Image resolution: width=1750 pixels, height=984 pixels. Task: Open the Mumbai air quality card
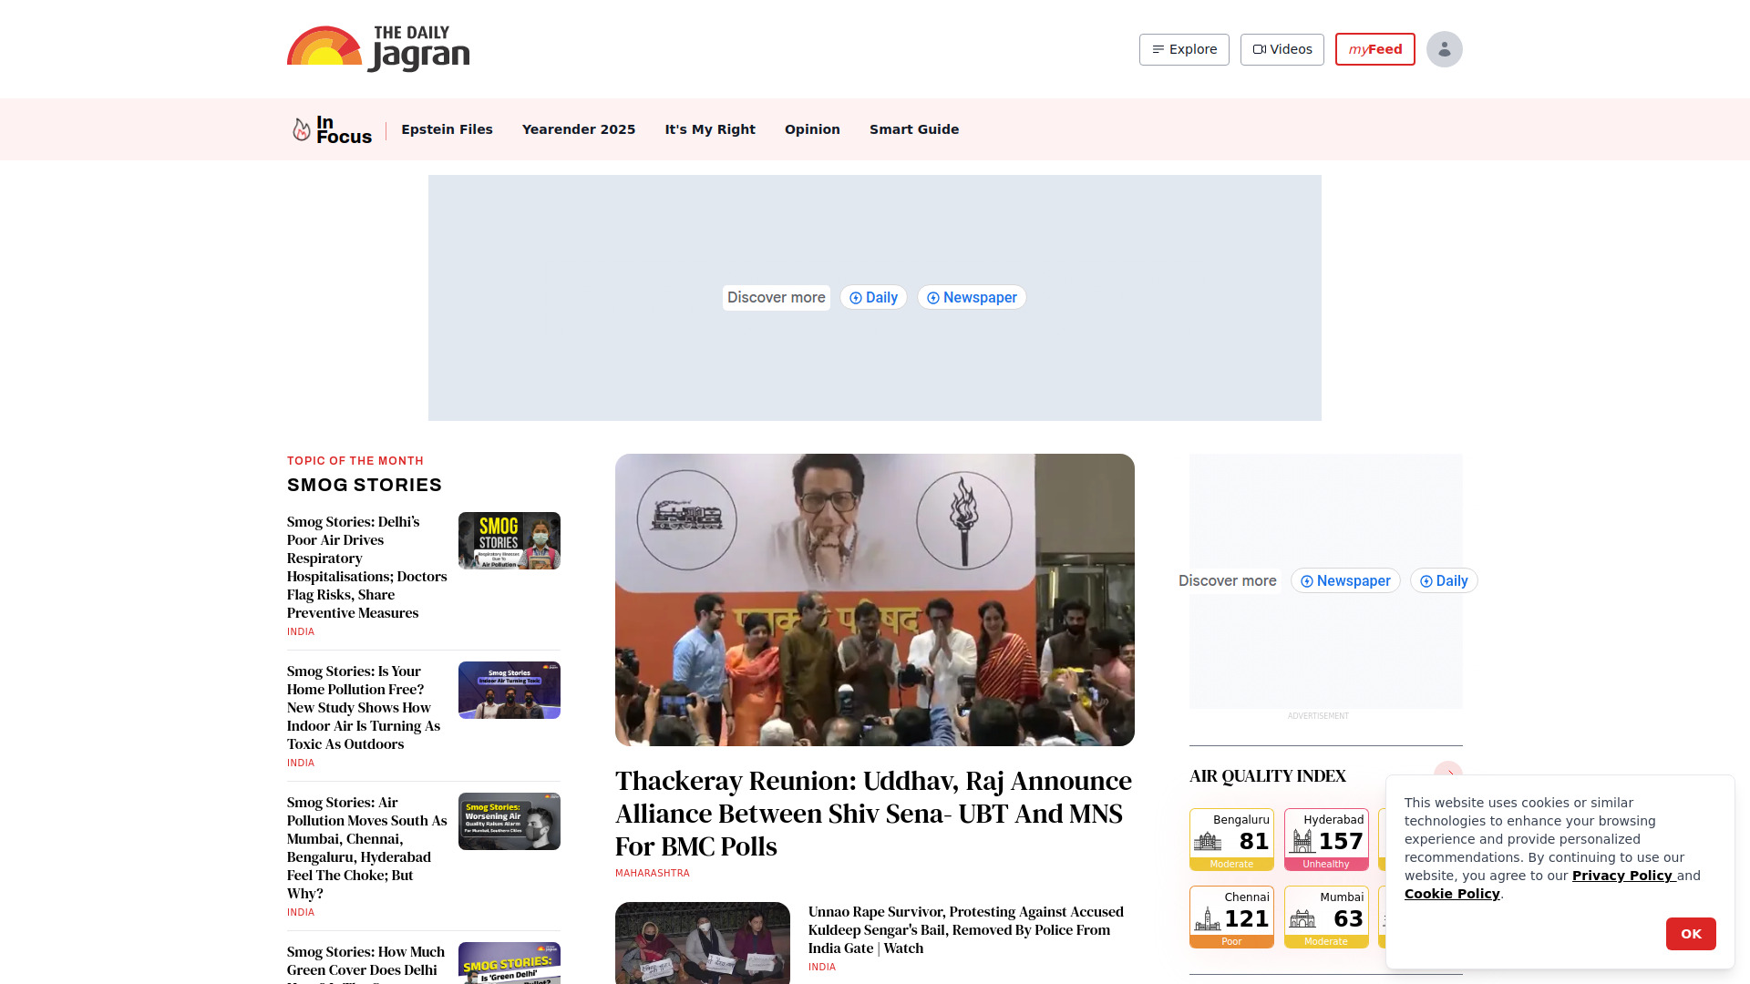pyautogui.click(x=1326, y=917)
